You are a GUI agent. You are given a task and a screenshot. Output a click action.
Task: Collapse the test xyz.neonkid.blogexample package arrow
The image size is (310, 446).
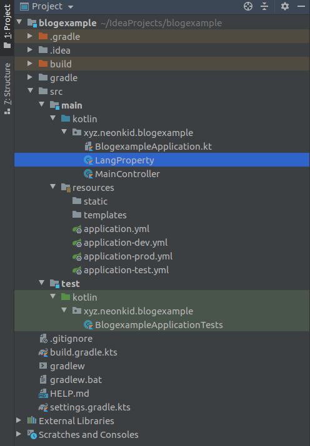click(x=64, y=310)
